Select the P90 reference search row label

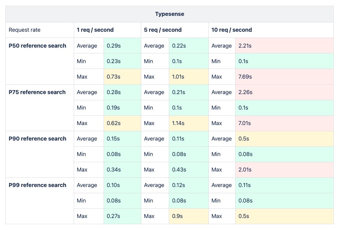click(x=38, y=139)
